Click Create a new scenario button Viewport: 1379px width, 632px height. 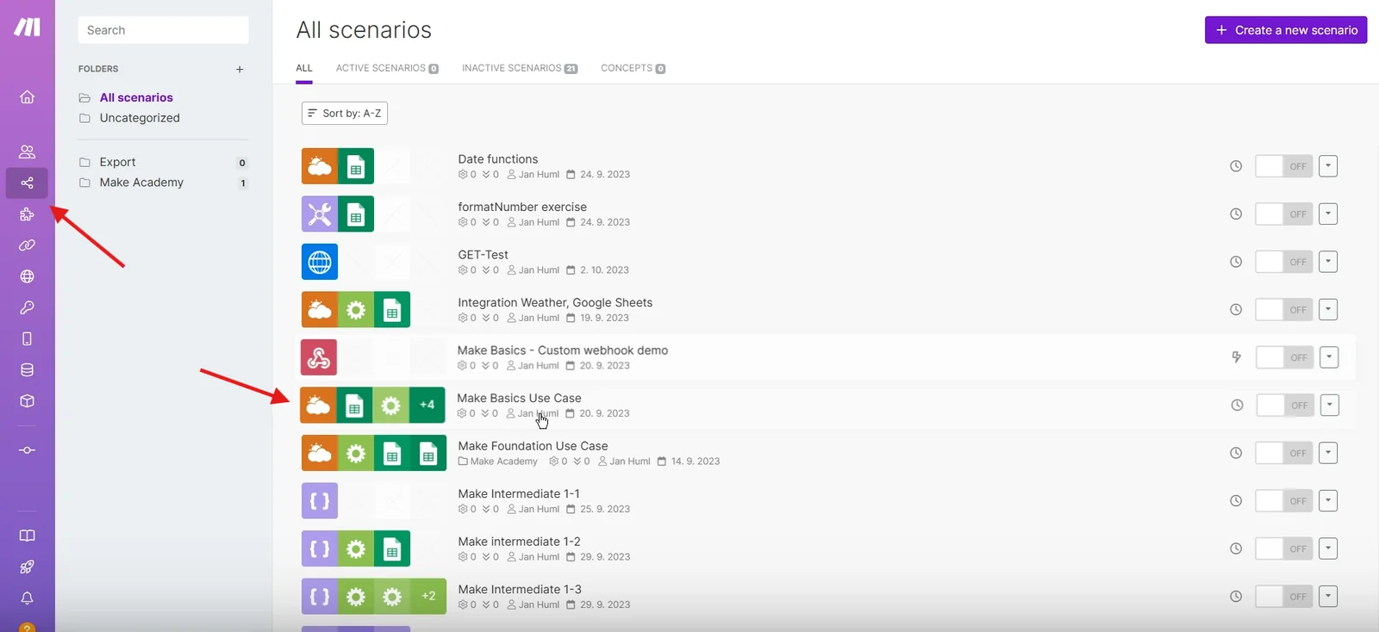coord(1286,30)
